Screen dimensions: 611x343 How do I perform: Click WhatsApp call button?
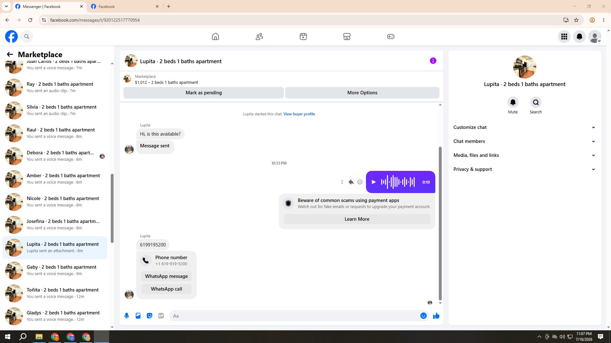(x=166, y=289)
